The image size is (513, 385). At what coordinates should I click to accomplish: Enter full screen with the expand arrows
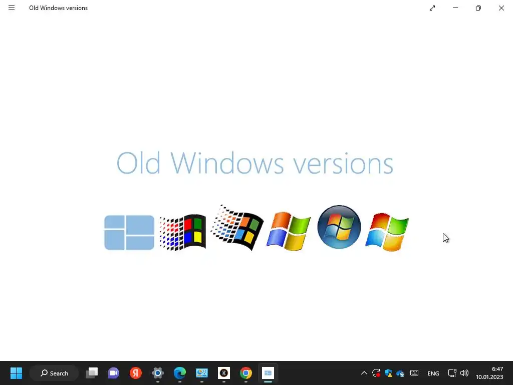(x=432, y=8)
